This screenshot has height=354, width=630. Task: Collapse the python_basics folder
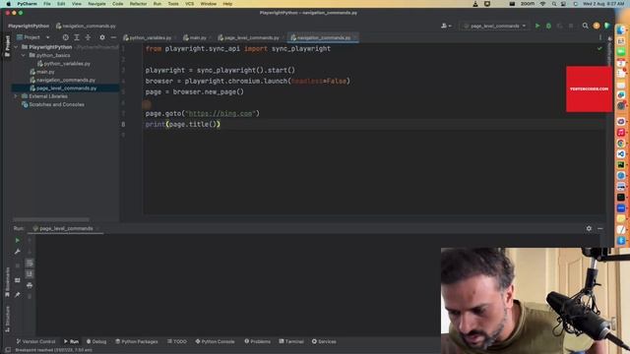[24, 55]
